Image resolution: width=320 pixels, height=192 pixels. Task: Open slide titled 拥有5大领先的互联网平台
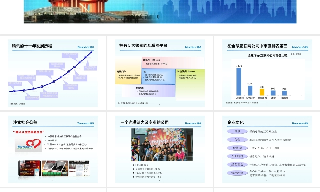pos(160,73)
